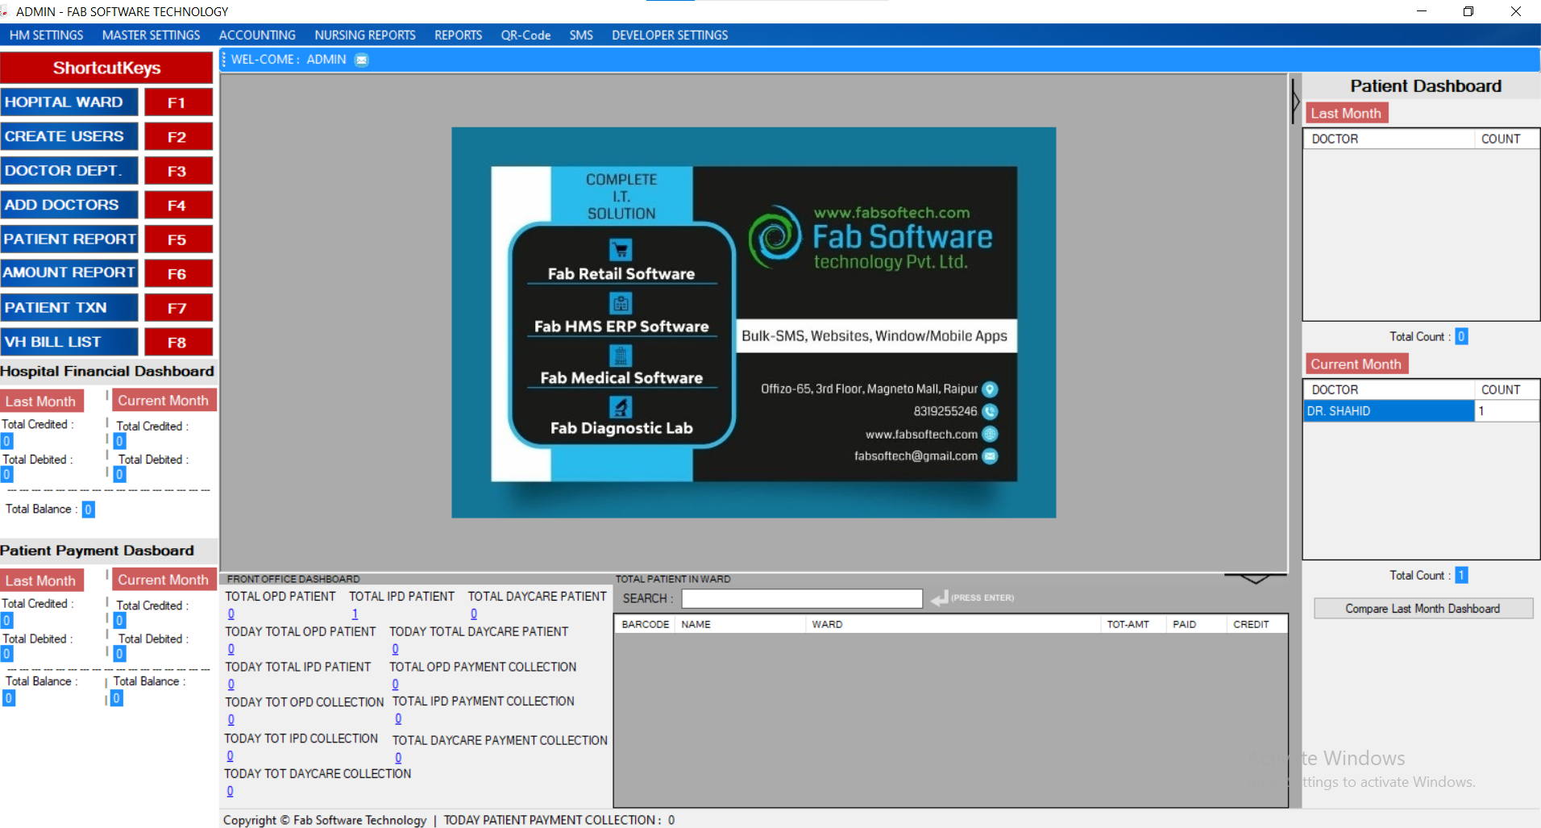The image size is (1541, 828).
Task: Click the TOTAL DAYCARE PAYMENT COLLECTION value
Action: click(398, 758)
